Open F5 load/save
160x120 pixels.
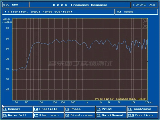pos(142,109)
